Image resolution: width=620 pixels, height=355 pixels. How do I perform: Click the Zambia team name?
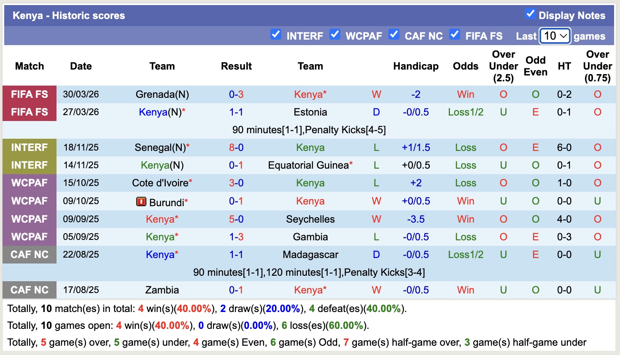(162, 290)
